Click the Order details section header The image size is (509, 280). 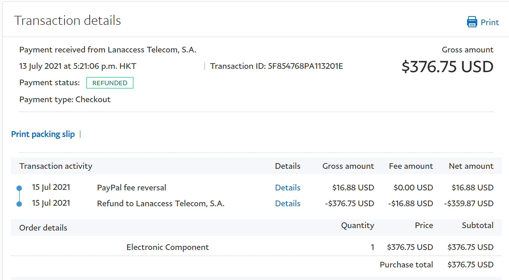tap(43, 228)
